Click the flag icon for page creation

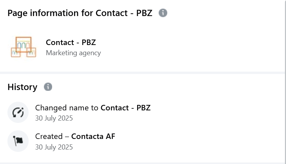(x=18, y=141)
